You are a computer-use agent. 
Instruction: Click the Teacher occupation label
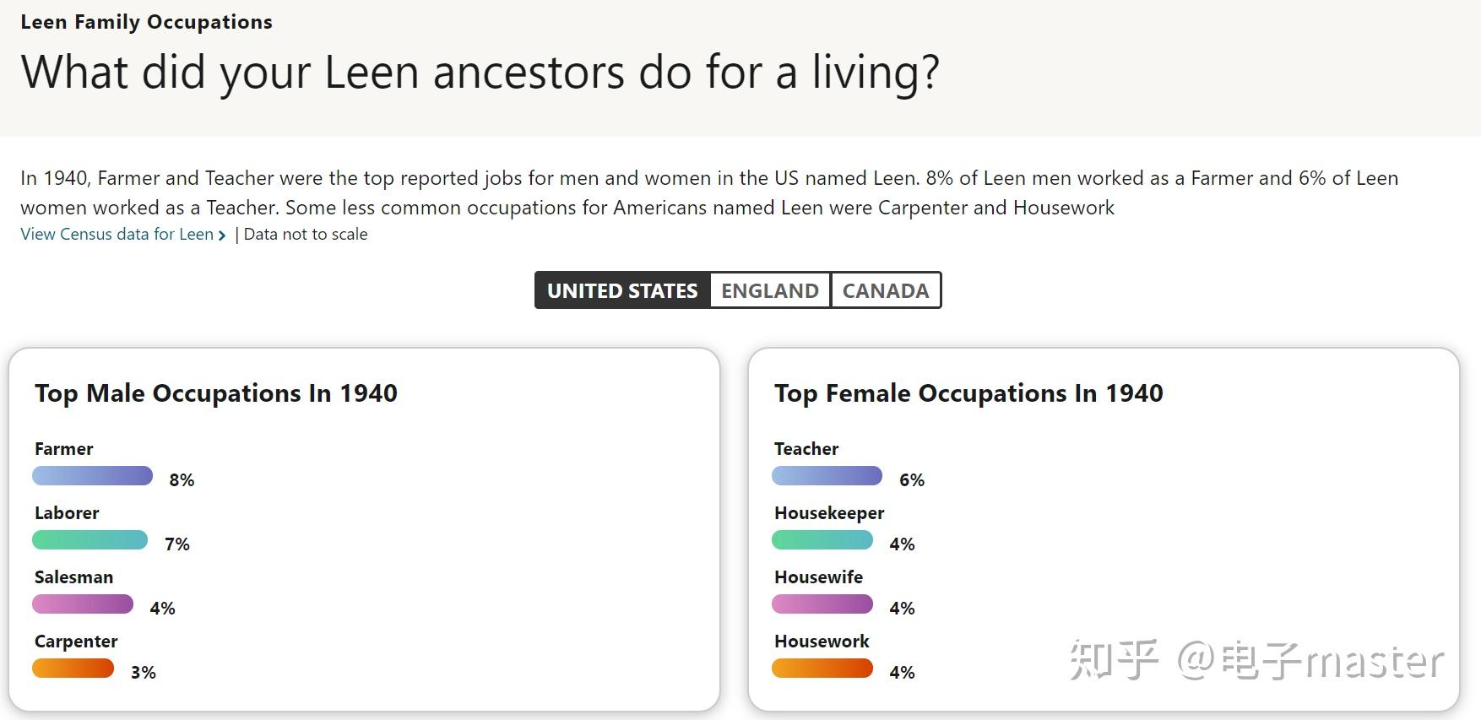[x=806, y=449]
